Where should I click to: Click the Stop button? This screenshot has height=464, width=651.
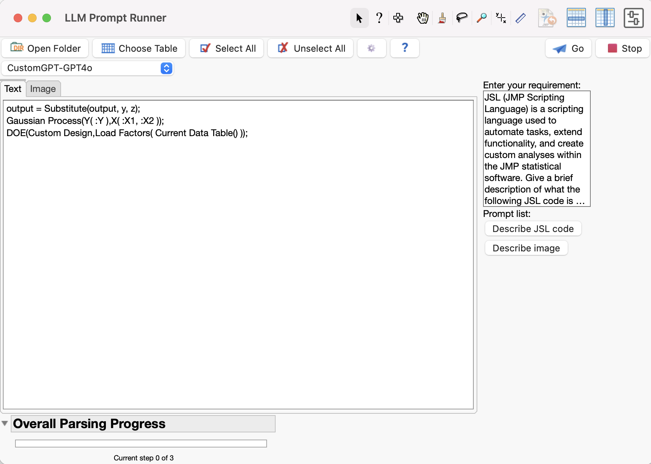pyautogui.click(x=623, y=48)
